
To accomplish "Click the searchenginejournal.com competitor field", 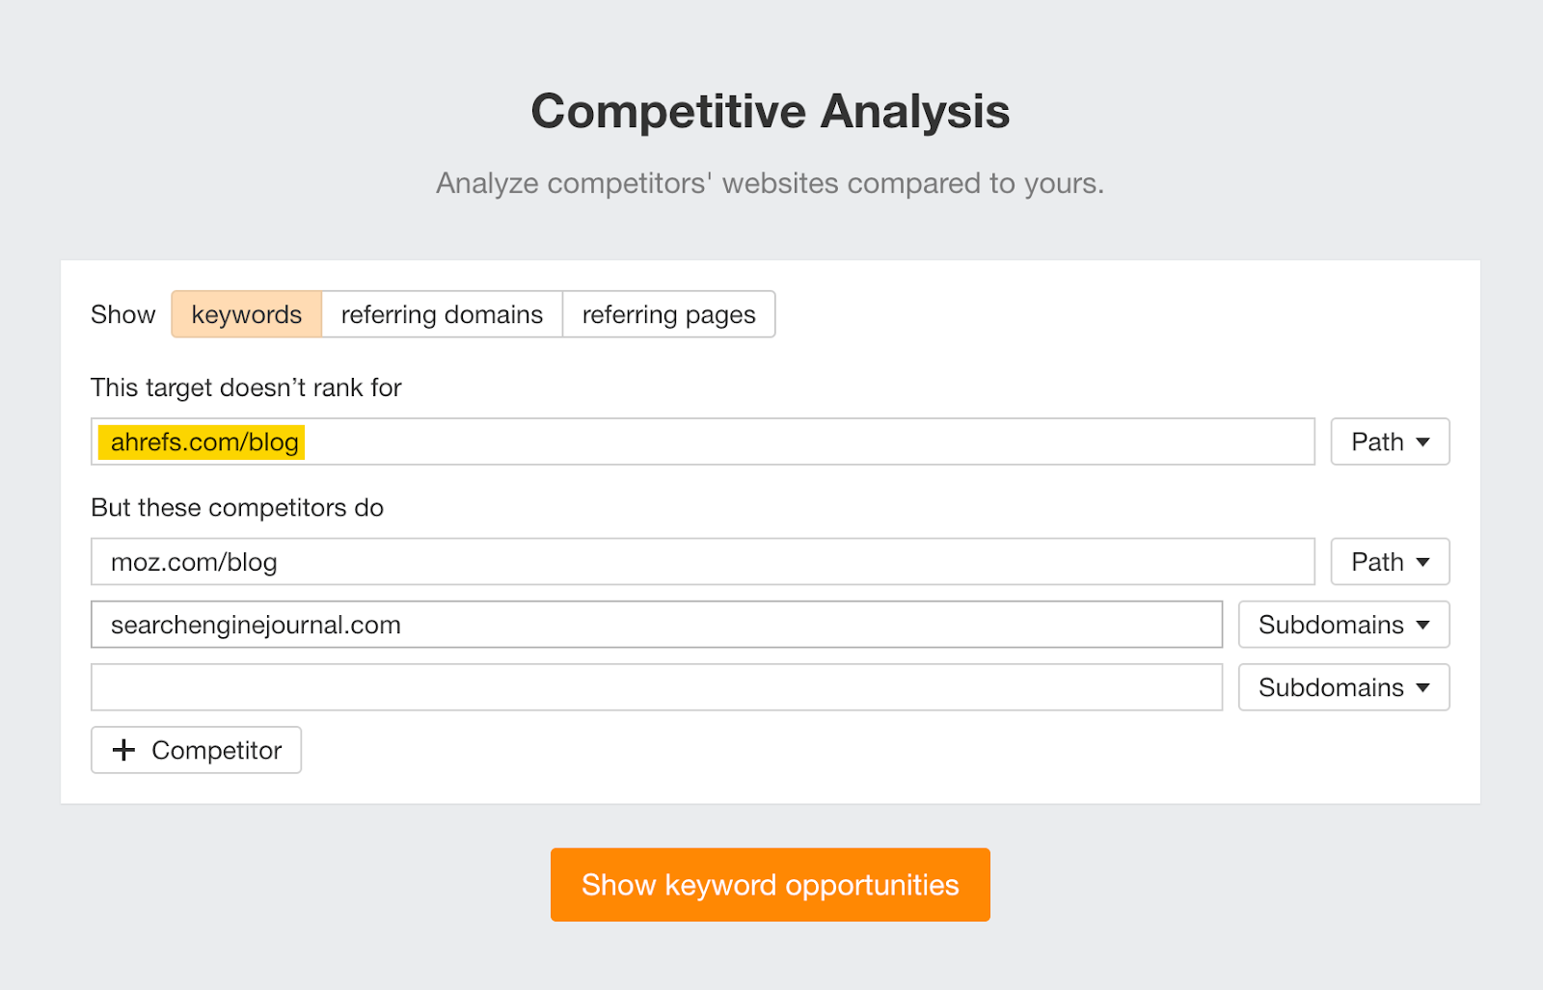I will tap(656, 625).
